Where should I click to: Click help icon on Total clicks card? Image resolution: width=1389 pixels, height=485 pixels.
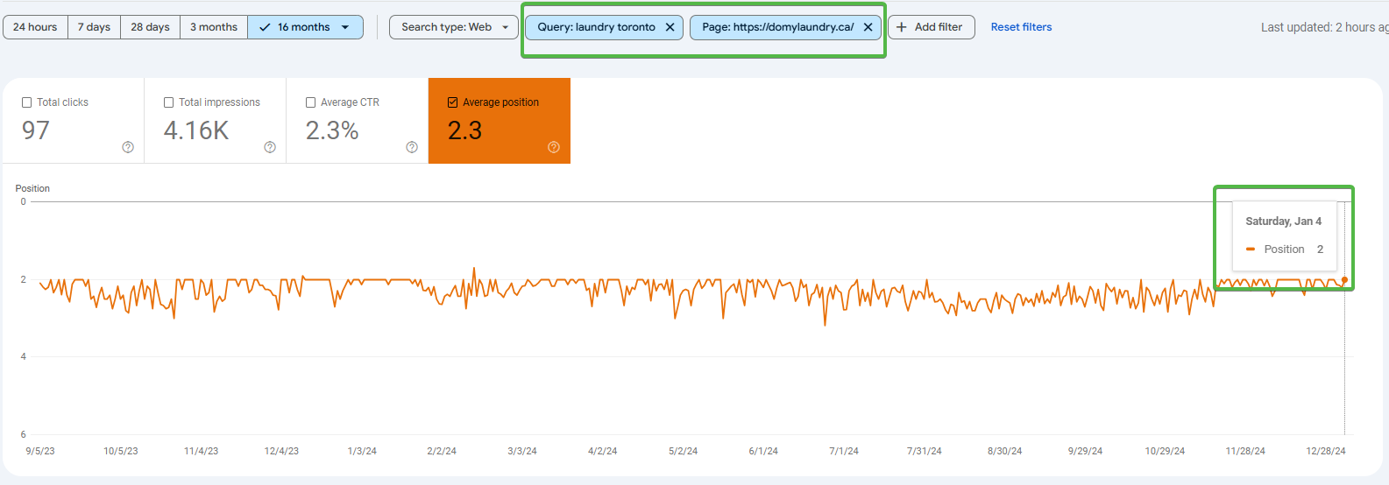(128, 147)
